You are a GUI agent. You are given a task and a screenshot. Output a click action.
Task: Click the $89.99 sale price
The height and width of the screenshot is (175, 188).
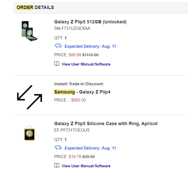coord(75,55)
